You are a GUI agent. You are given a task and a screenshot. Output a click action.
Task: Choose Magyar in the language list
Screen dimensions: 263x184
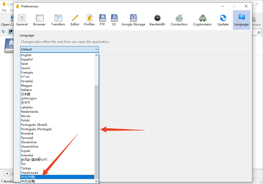pyautogui.click(x=57, y=85)
